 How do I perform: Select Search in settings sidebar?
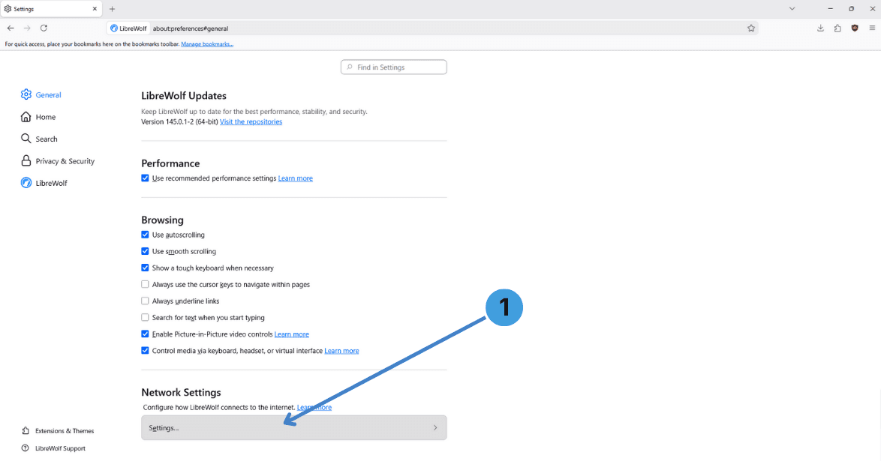coord(39,139)
